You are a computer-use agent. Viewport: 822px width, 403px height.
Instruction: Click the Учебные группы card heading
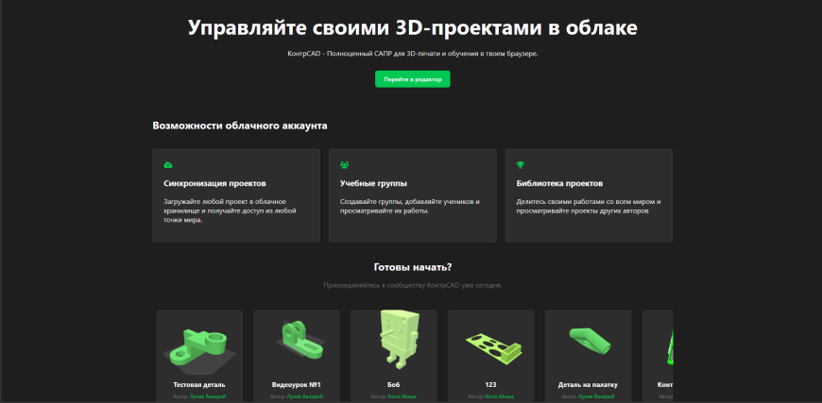374,184
